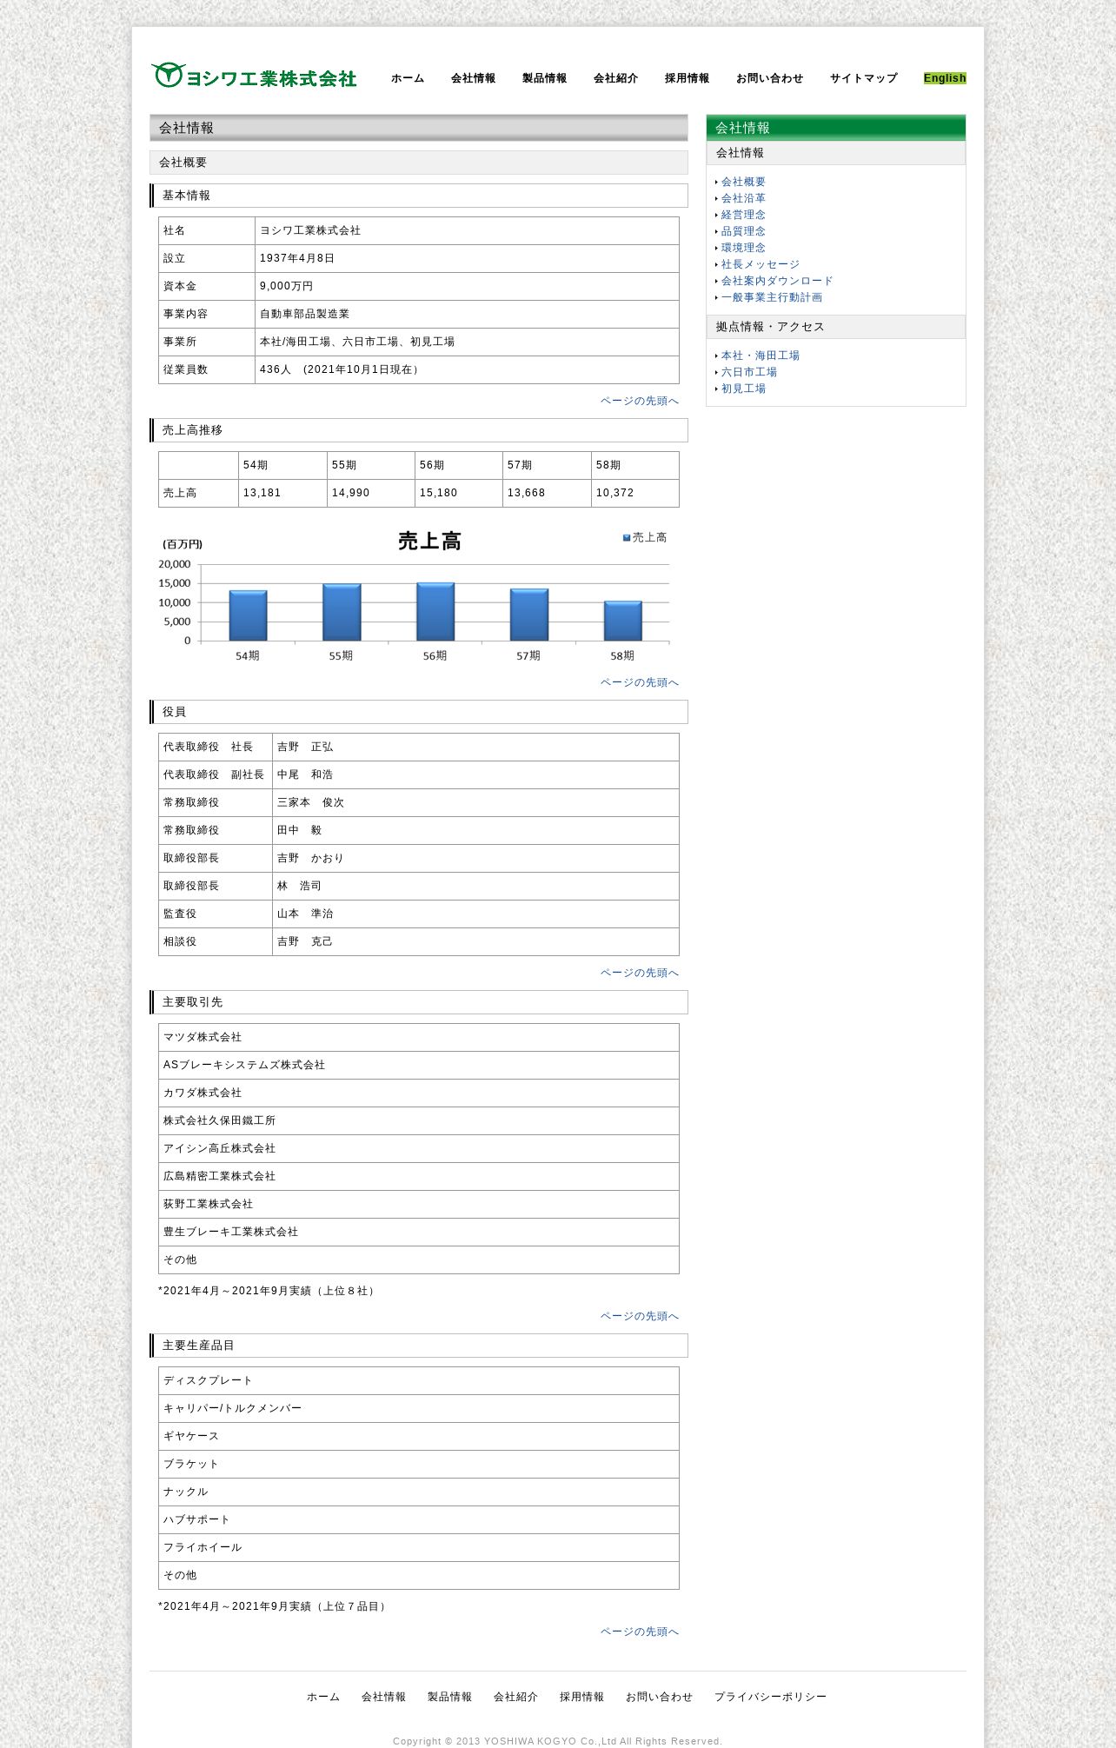
Task: Click ページの先頭へ below the 主要取引先 table
Action: pyautogui.click(x=640, y=1316)
